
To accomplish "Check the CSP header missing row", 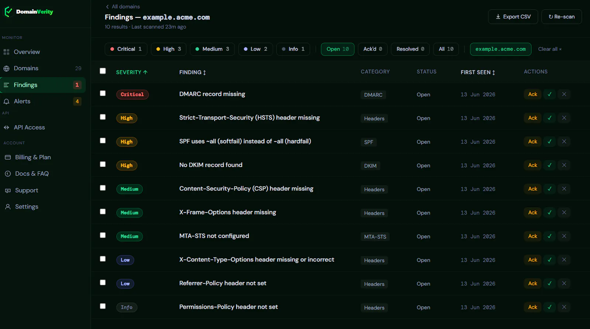I will [103, 188].
